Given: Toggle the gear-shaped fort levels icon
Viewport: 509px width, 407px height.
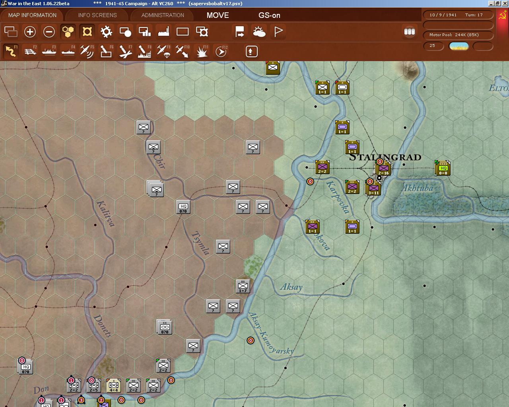Looking at the screenshot, I should point(106,31).
